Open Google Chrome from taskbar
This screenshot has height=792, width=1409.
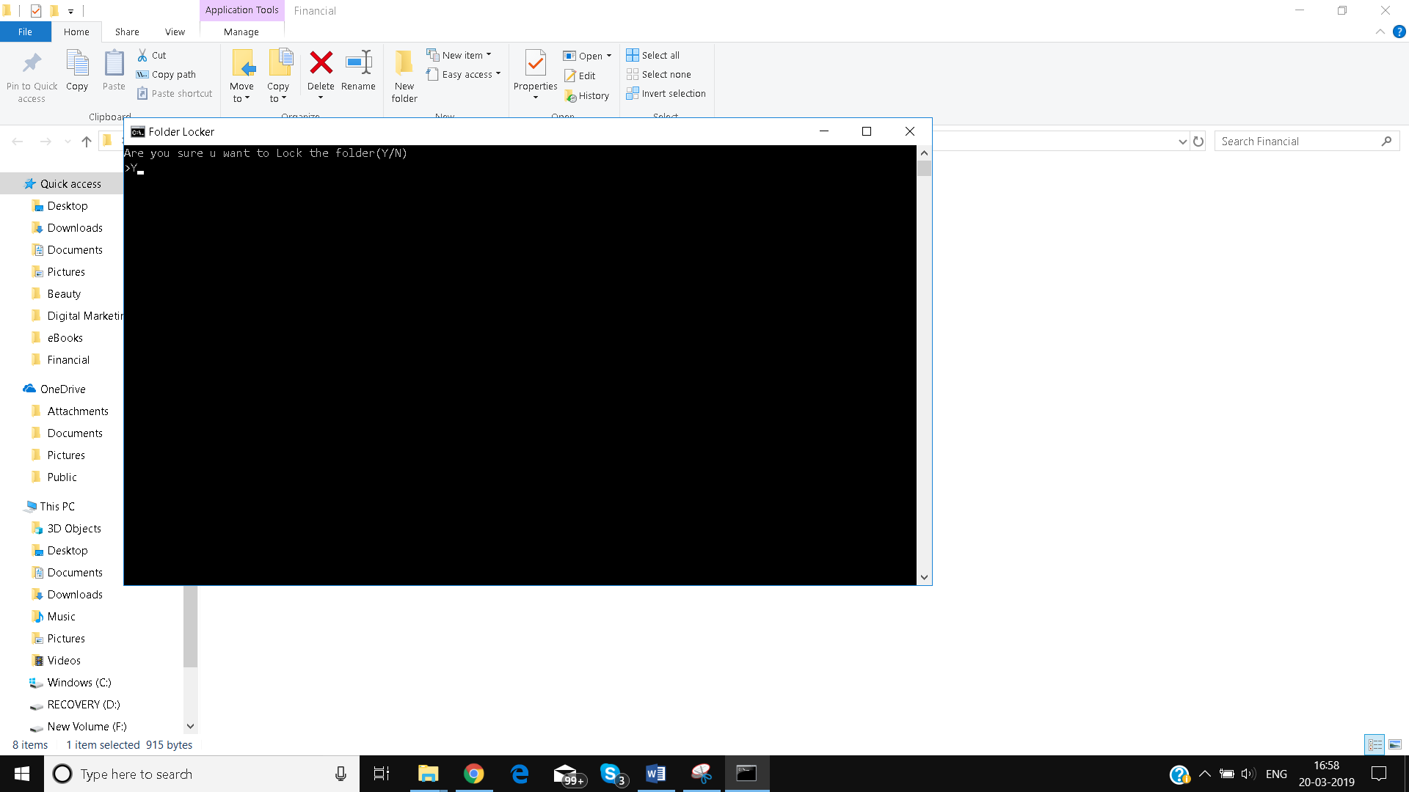click(474, 774)
